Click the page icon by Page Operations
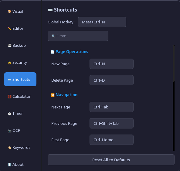 [x=53, y=52]
